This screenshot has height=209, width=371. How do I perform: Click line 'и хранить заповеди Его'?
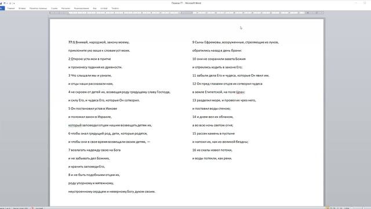[86, 167]
